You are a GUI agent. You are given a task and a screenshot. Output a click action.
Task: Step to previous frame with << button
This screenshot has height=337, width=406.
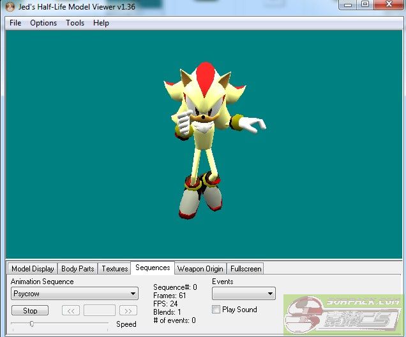pyautogui.click(x=71, y=311)
